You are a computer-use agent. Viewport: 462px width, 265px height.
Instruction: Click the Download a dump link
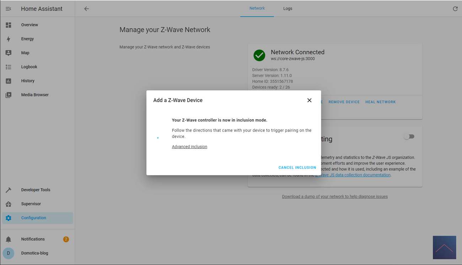click(x=334, y=196)
